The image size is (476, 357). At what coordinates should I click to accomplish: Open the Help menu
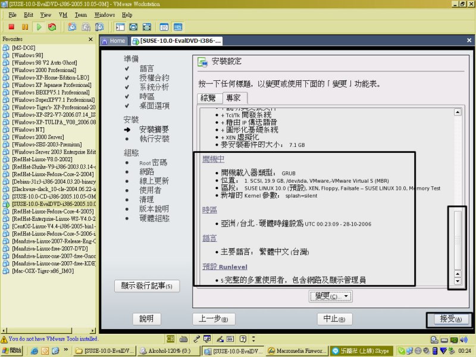[127, 15]
